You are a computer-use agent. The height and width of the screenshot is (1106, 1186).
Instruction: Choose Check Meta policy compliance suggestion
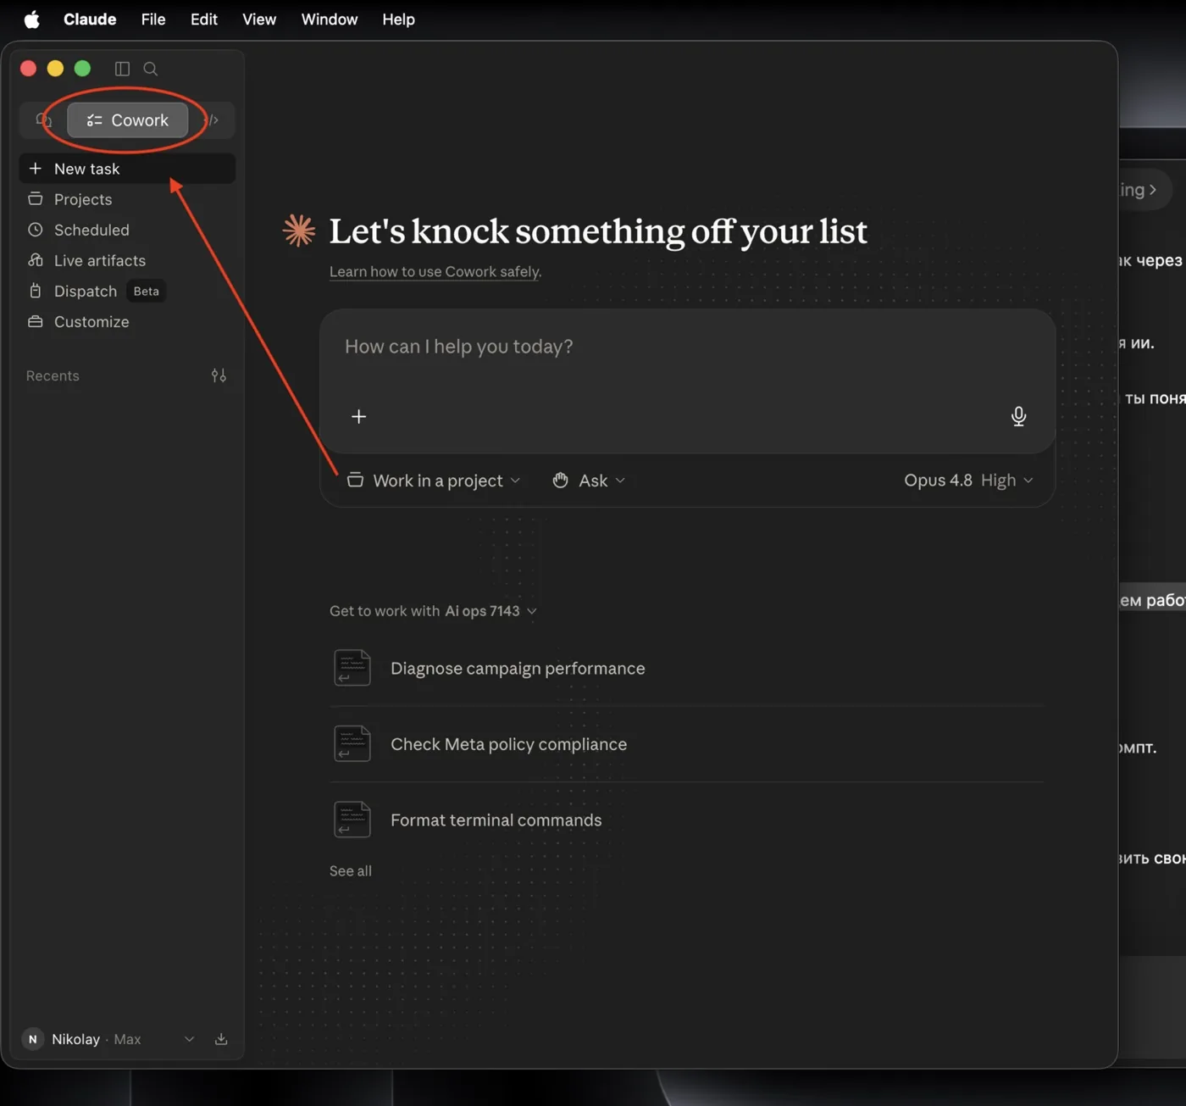pos(687,744)
